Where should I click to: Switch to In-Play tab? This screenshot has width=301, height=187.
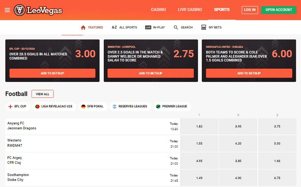pos(155,27)
